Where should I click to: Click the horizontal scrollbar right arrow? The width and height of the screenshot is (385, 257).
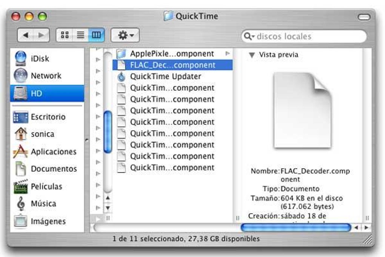click(366, 228)
